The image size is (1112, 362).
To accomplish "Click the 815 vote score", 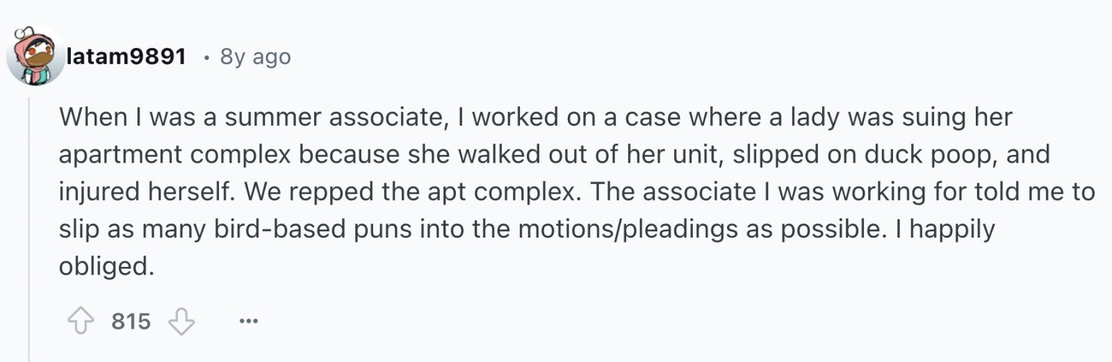I will (x=131, y=321).
